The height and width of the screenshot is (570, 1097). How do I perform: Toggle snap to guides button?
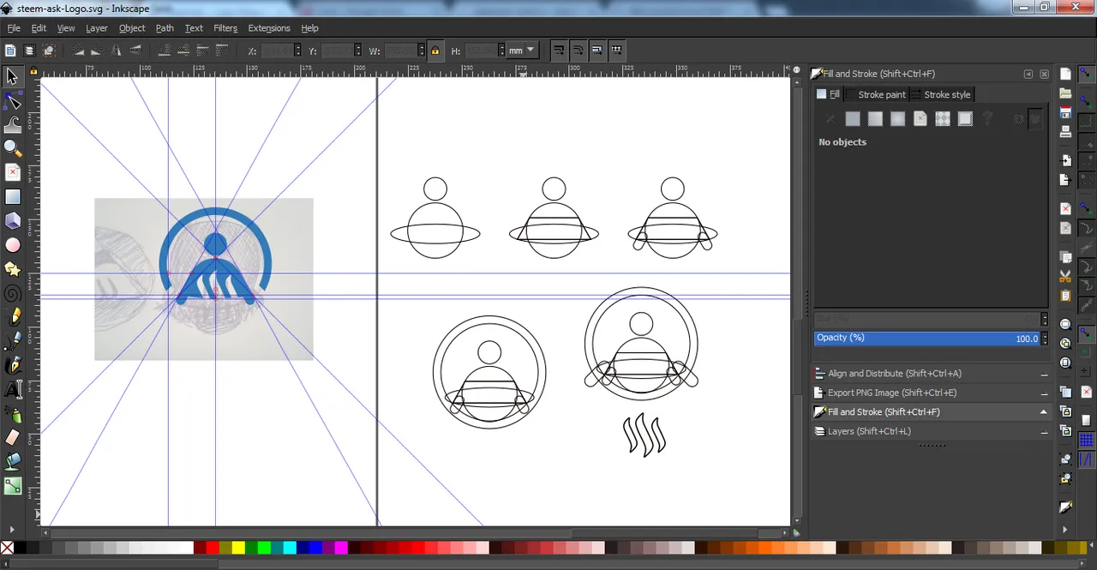click(x=1086, y=460)
